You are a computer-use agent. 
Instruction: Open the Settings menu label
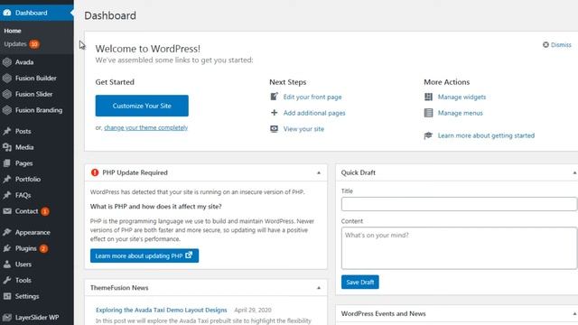coord(27,296)
